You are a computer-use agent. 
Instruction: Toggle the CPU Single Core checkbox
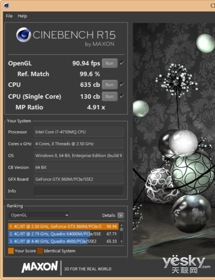122,96
